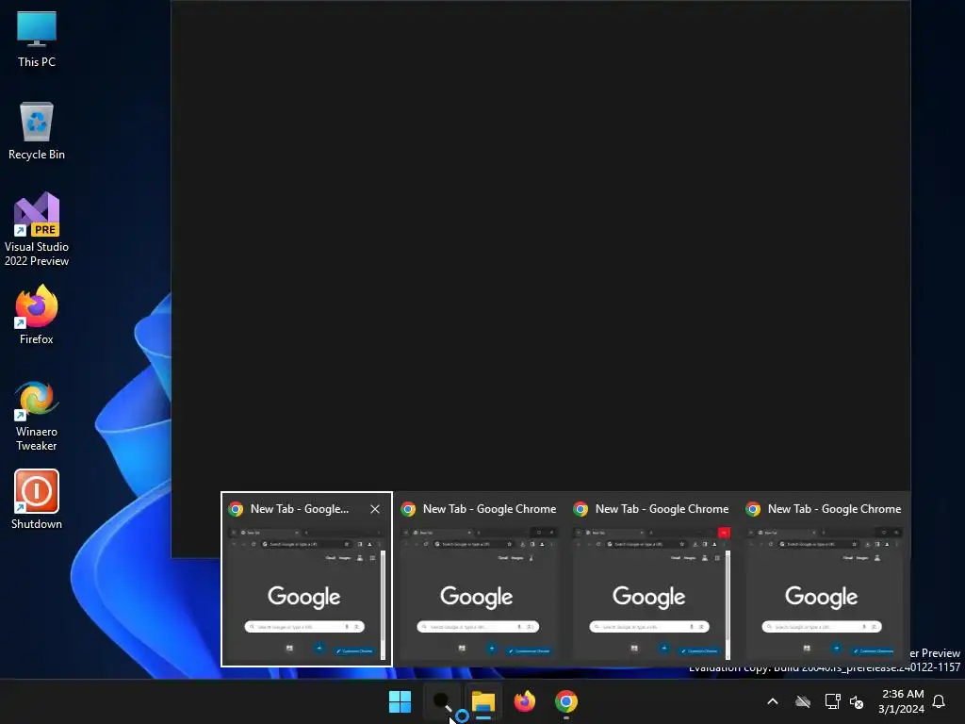This screenshot has height=724, width=965.
Task: Select Winaero Tweaker desktop shortcut
Action: click(x=37, y=417)
